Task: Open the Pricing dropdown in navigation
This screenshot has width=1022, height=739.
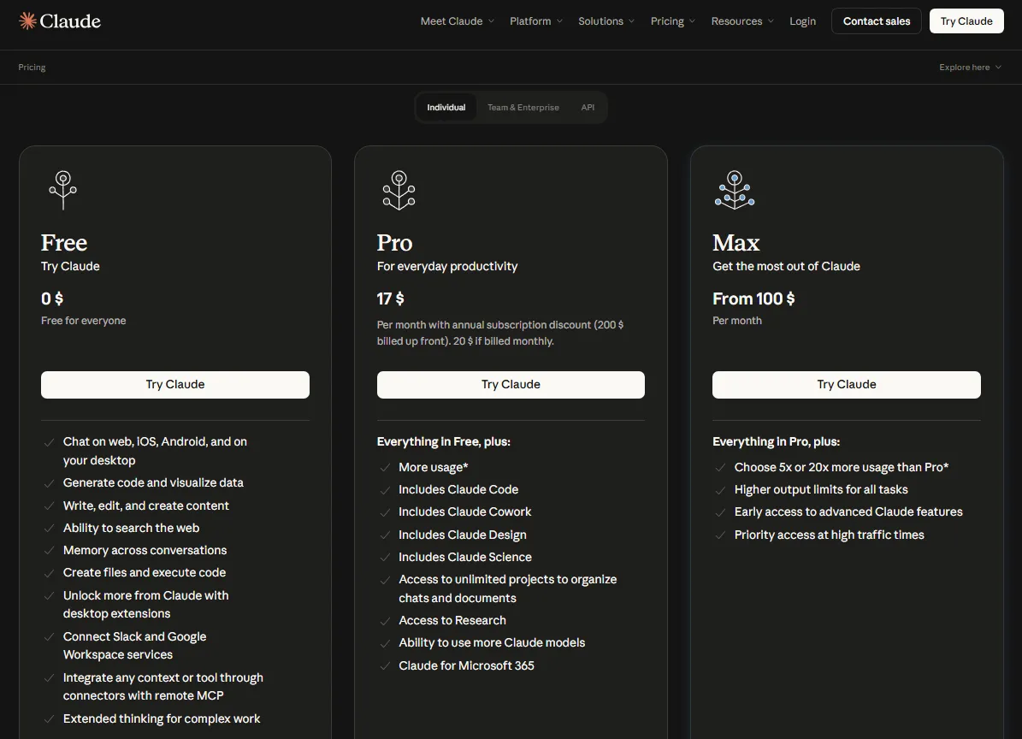Action: [x=673, y=21]
